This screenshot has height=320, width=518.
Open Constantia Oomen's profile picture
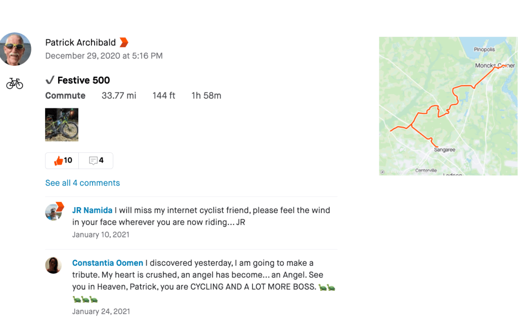coord(54,265)
